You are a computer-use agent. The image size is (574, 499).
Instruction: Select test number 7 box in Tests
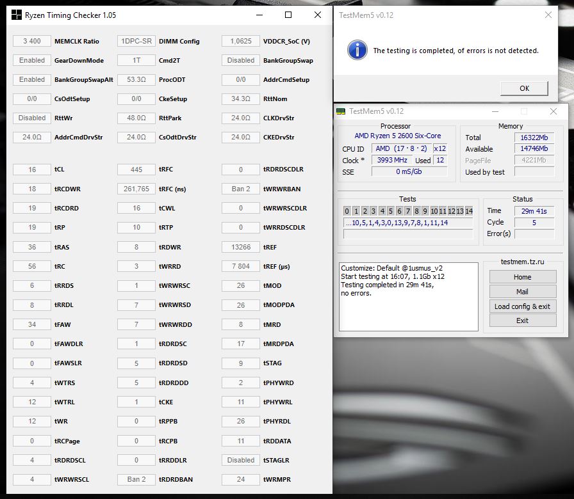408,211
